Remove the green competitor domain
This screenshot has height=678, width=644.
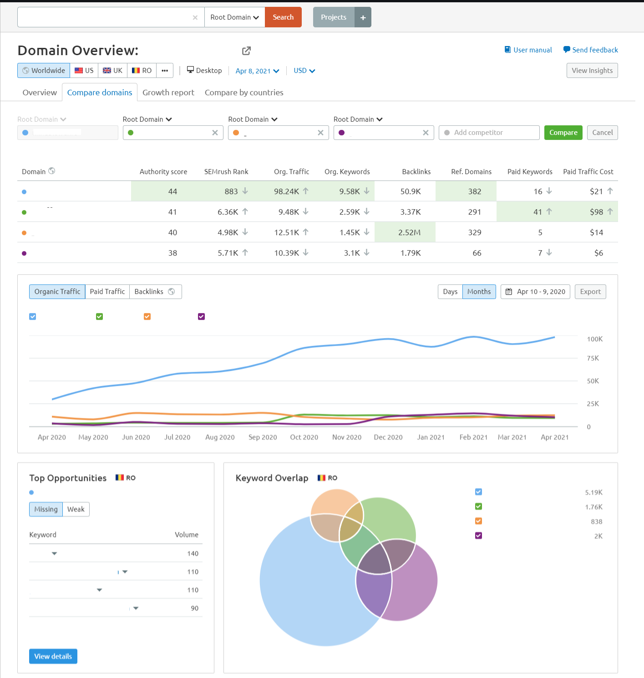(215, 133)
